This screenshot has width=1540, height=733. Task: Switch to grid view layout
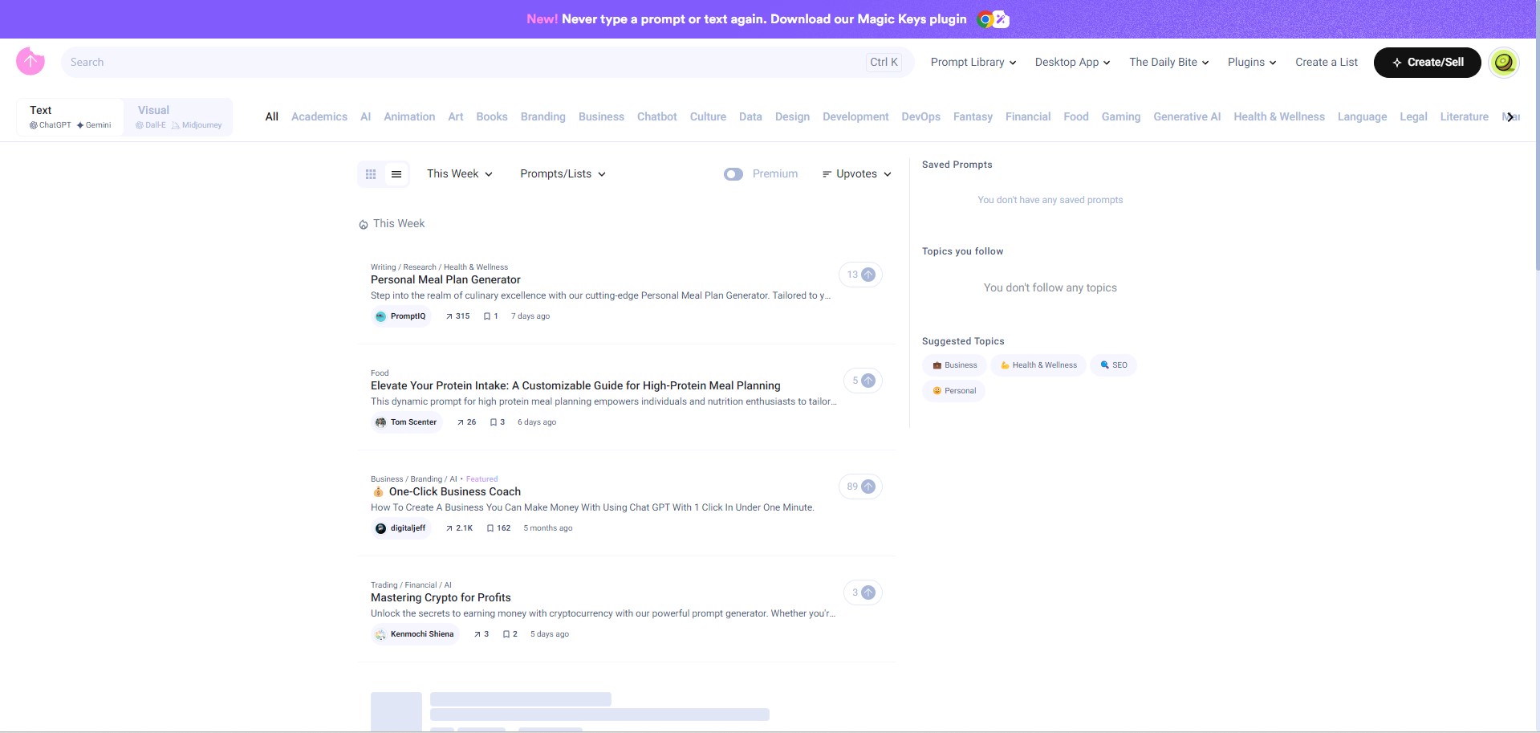point(371,174)
